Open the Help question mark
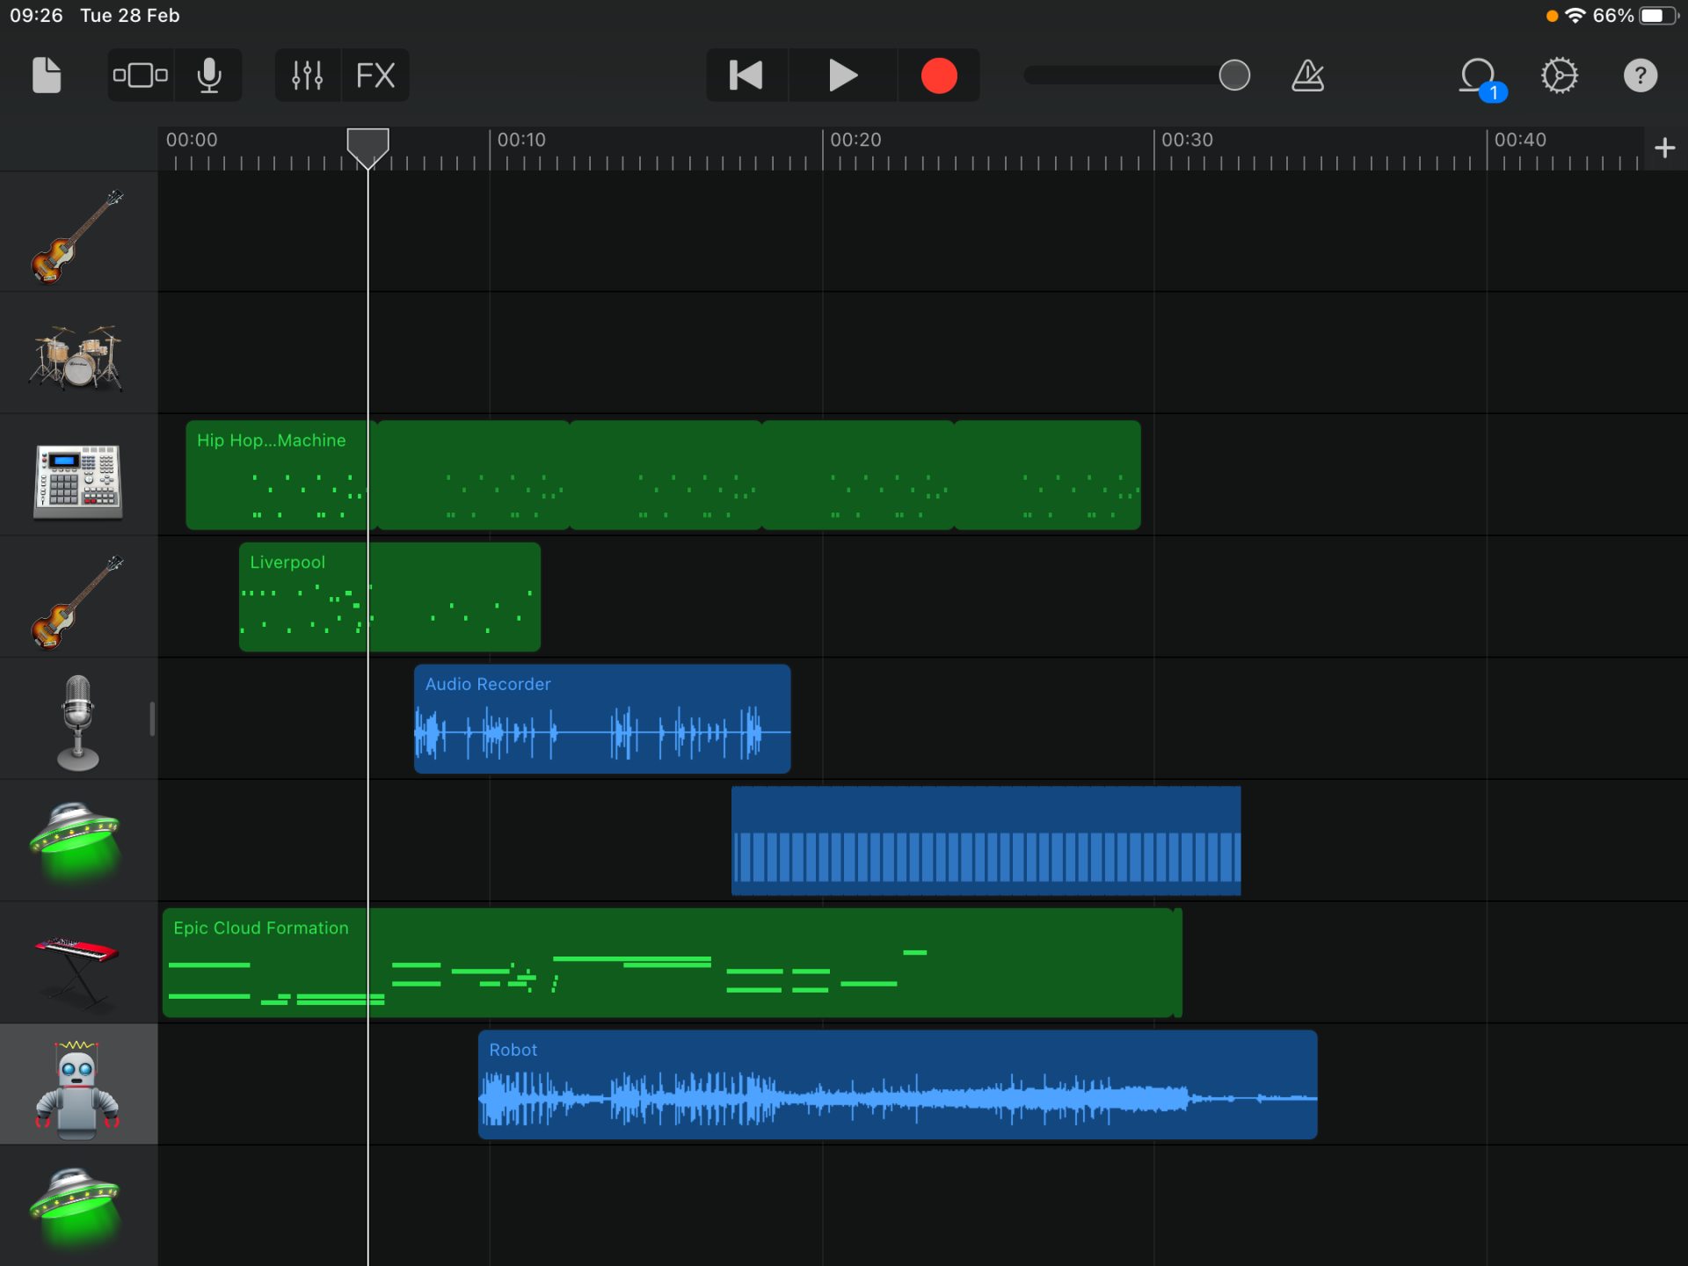Image resolution: width=1688 pixels, height=1266 pixels. point(1640,75)
